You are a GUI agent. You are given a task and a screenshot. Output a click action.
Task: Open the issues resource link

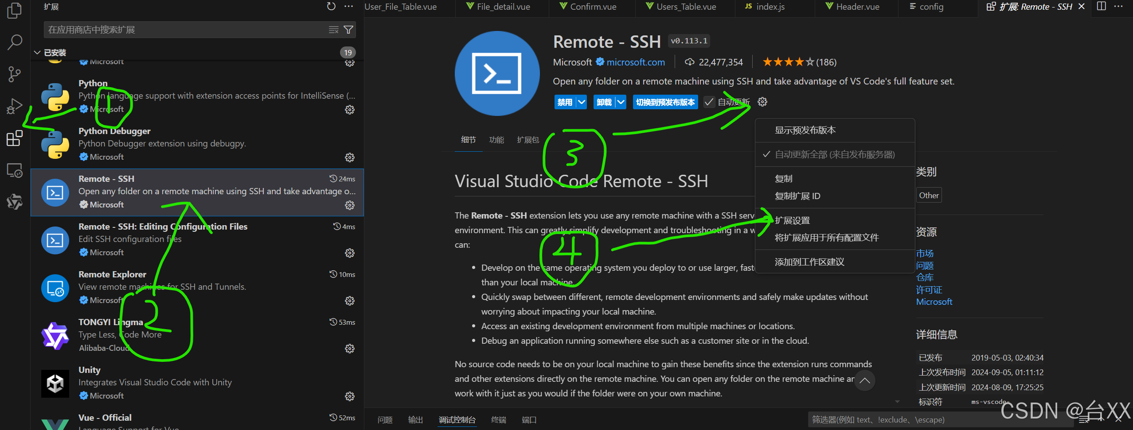pyautogui.click(x=925, y=265)
